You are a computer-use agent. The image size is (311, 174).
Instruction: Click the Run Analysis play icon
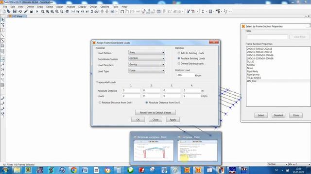pos(37,12)
